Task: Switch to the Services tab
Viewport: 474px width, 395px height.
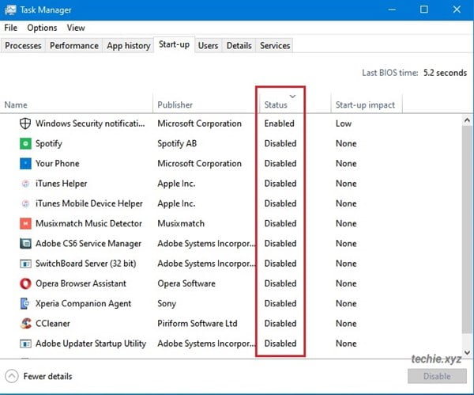Action: coord(275,46)
